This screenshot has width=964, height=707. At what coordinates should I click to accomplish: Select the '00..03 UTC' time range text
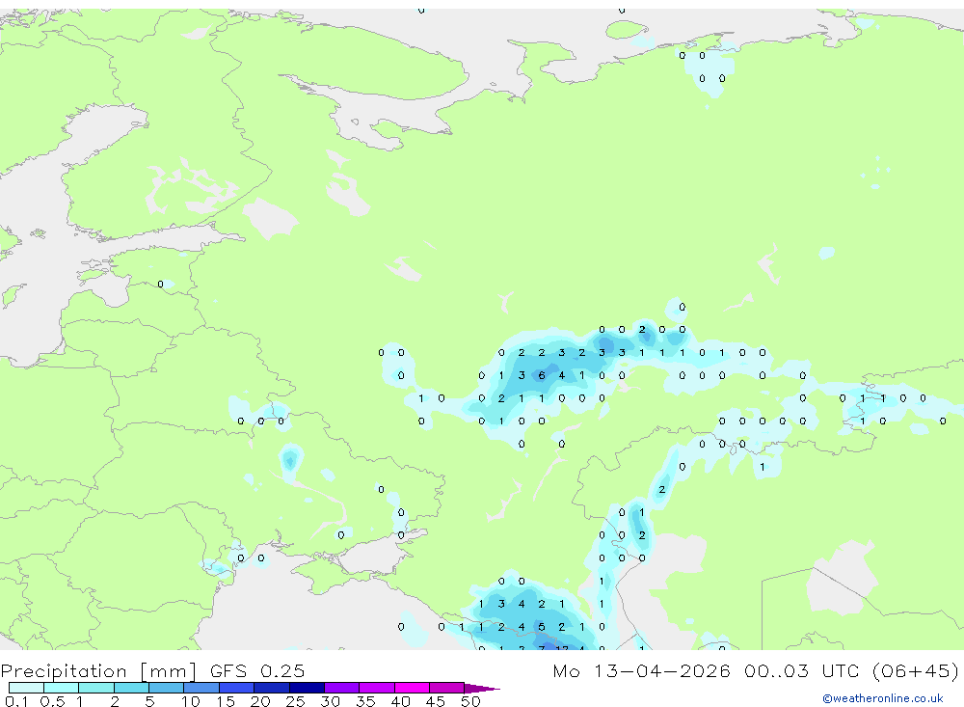pyautogui.click(x=802, y=670)
